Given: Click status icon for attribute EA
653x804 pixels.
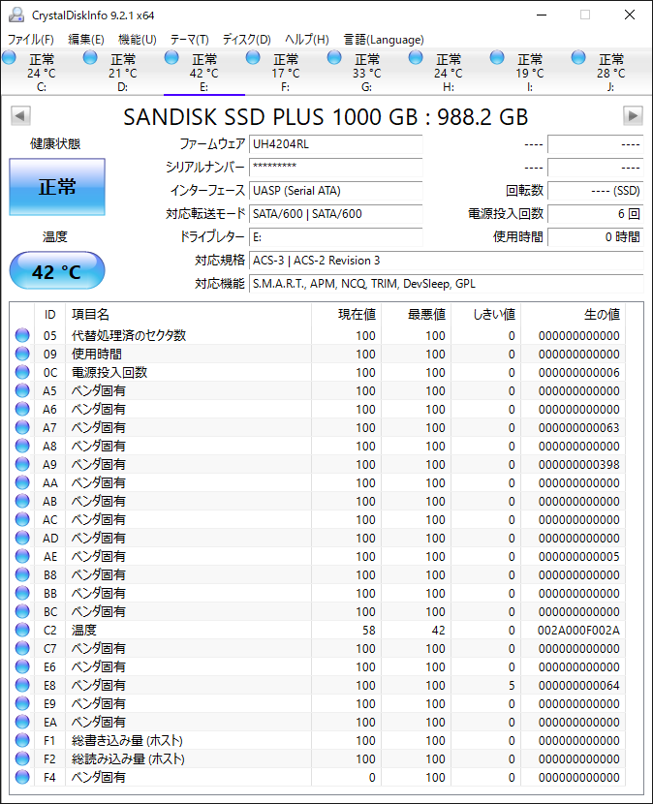Looking at the screenshot, I should [22, 722].
